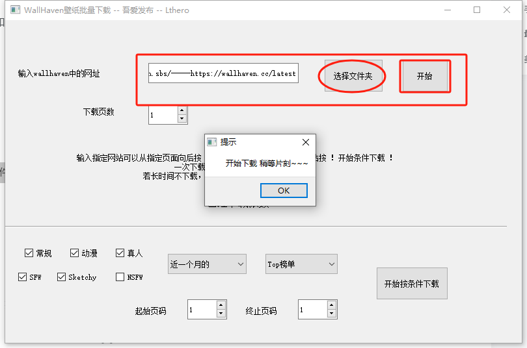Click the 开始下载 稍等片刻 message text
Viewport: 527px width, 348px height.
(x=267, y=163)
